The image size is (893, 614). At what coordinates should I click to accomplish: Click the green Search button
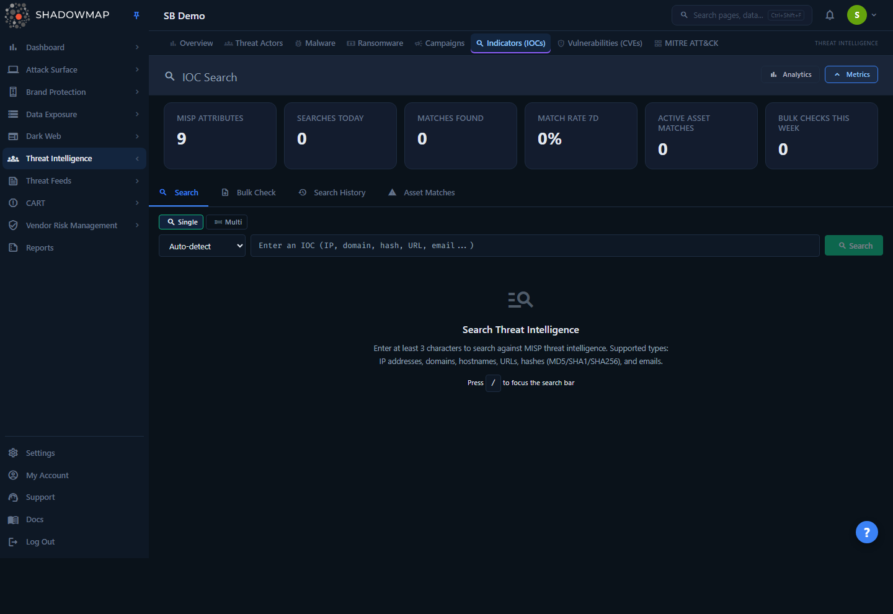pyautogui.click(x=854, y=246)
